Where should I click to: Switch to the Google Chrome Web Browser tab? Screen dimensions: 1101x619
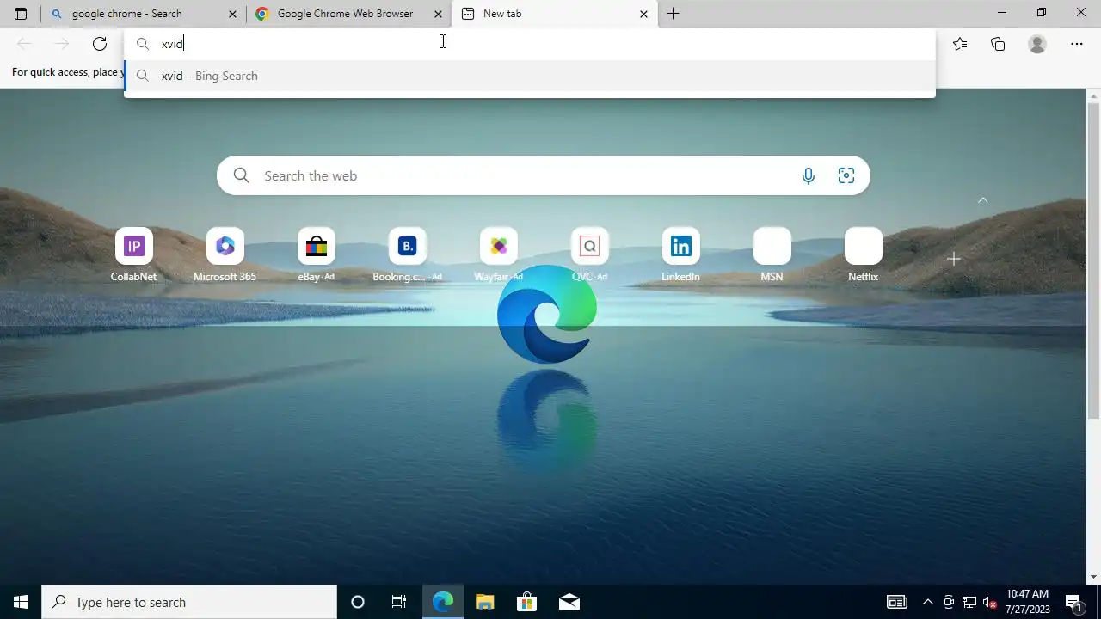[x=348, y=14]
